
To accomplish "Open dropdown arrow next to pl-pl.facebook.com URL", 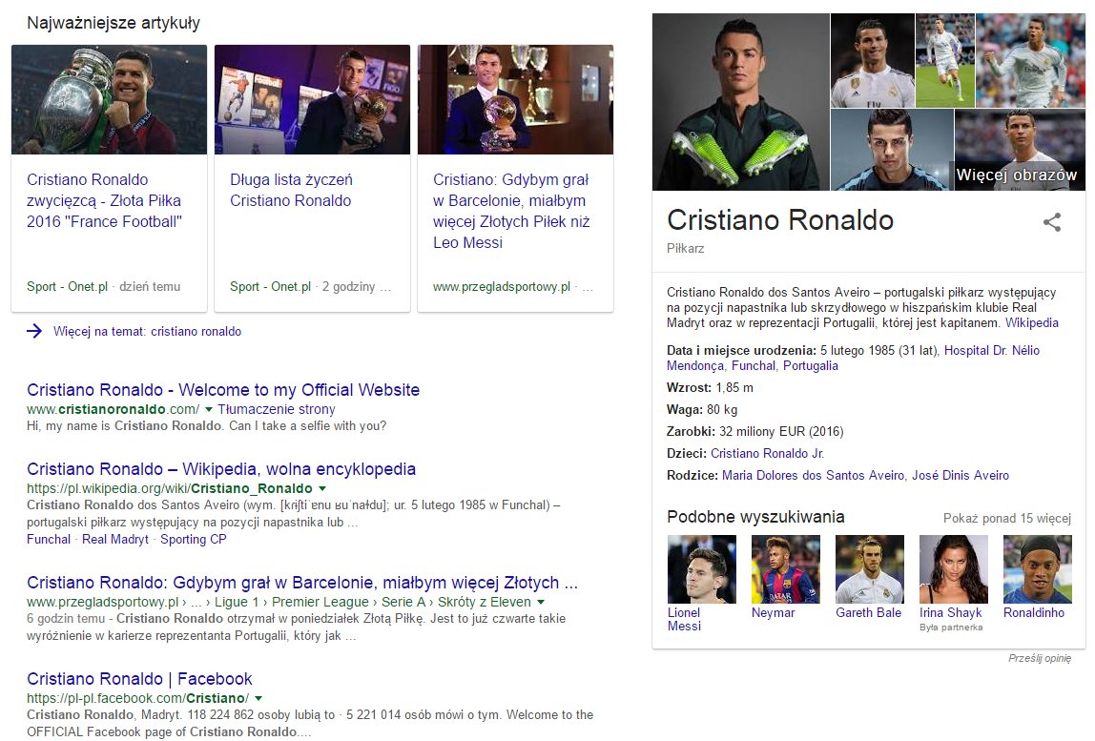I will [x=258, y=698].
